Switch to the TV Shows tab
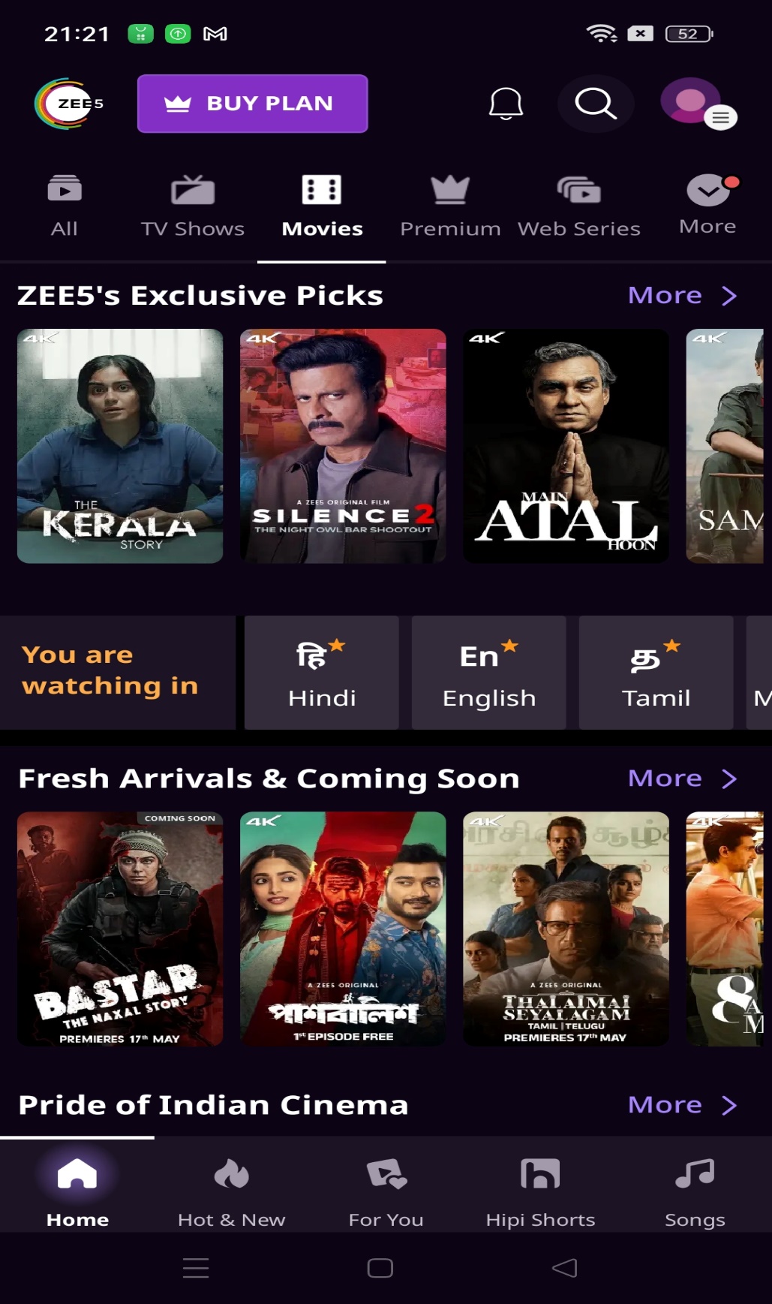 click(x=193, y=206)
